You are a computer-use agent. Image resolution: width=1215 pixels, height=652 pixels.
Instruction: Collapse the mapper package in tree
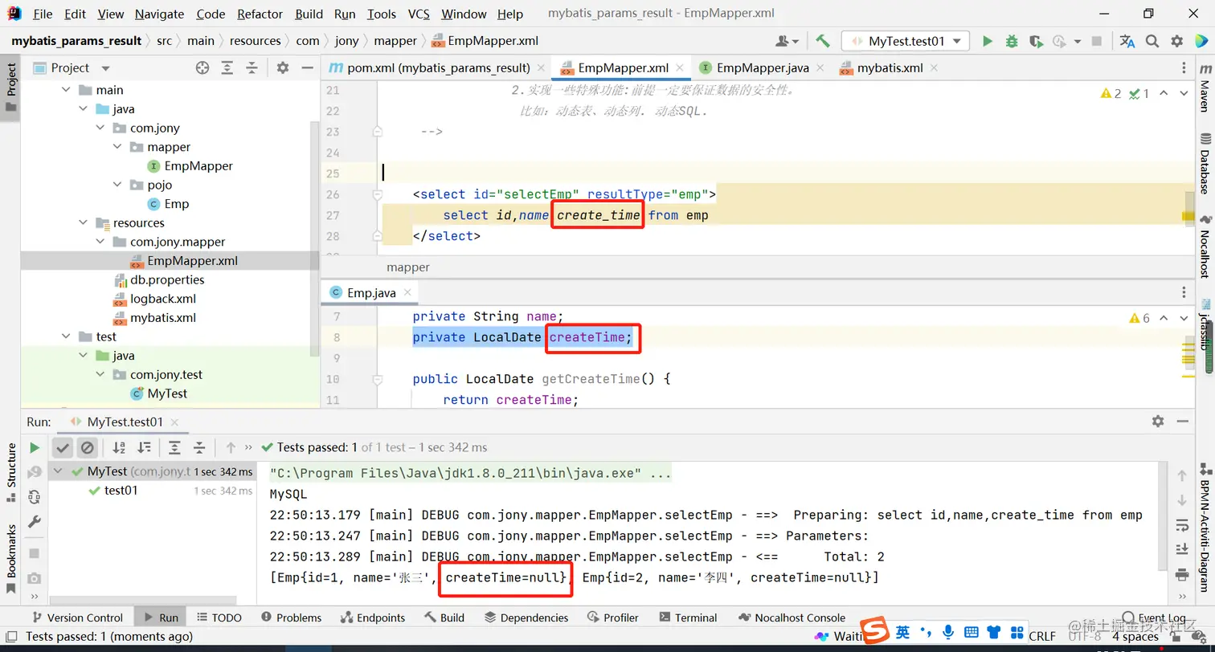(117, 147)
